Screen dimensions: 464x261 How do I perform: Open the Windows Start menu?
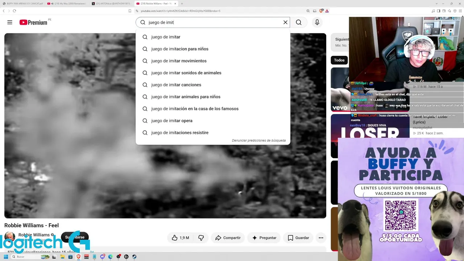click(6, 257)
